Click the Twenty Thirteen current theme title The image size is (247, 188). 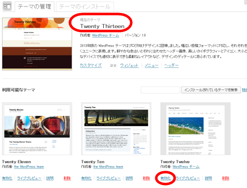[102, 26]
